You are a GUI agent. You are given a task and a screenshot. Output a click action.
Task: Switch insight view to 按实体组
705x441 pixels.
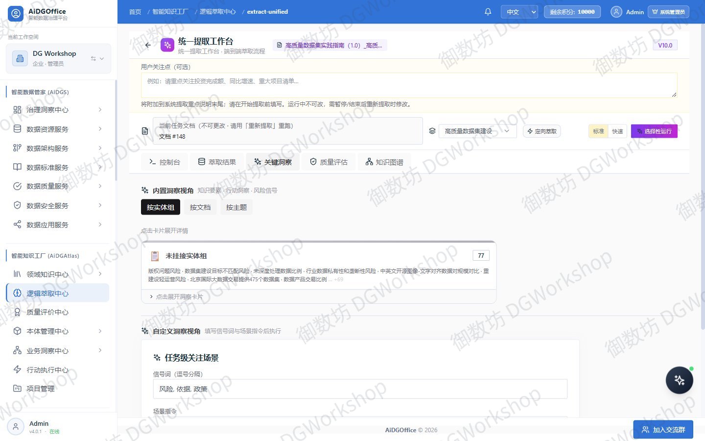pyautogui.click(x=161, y=207)
